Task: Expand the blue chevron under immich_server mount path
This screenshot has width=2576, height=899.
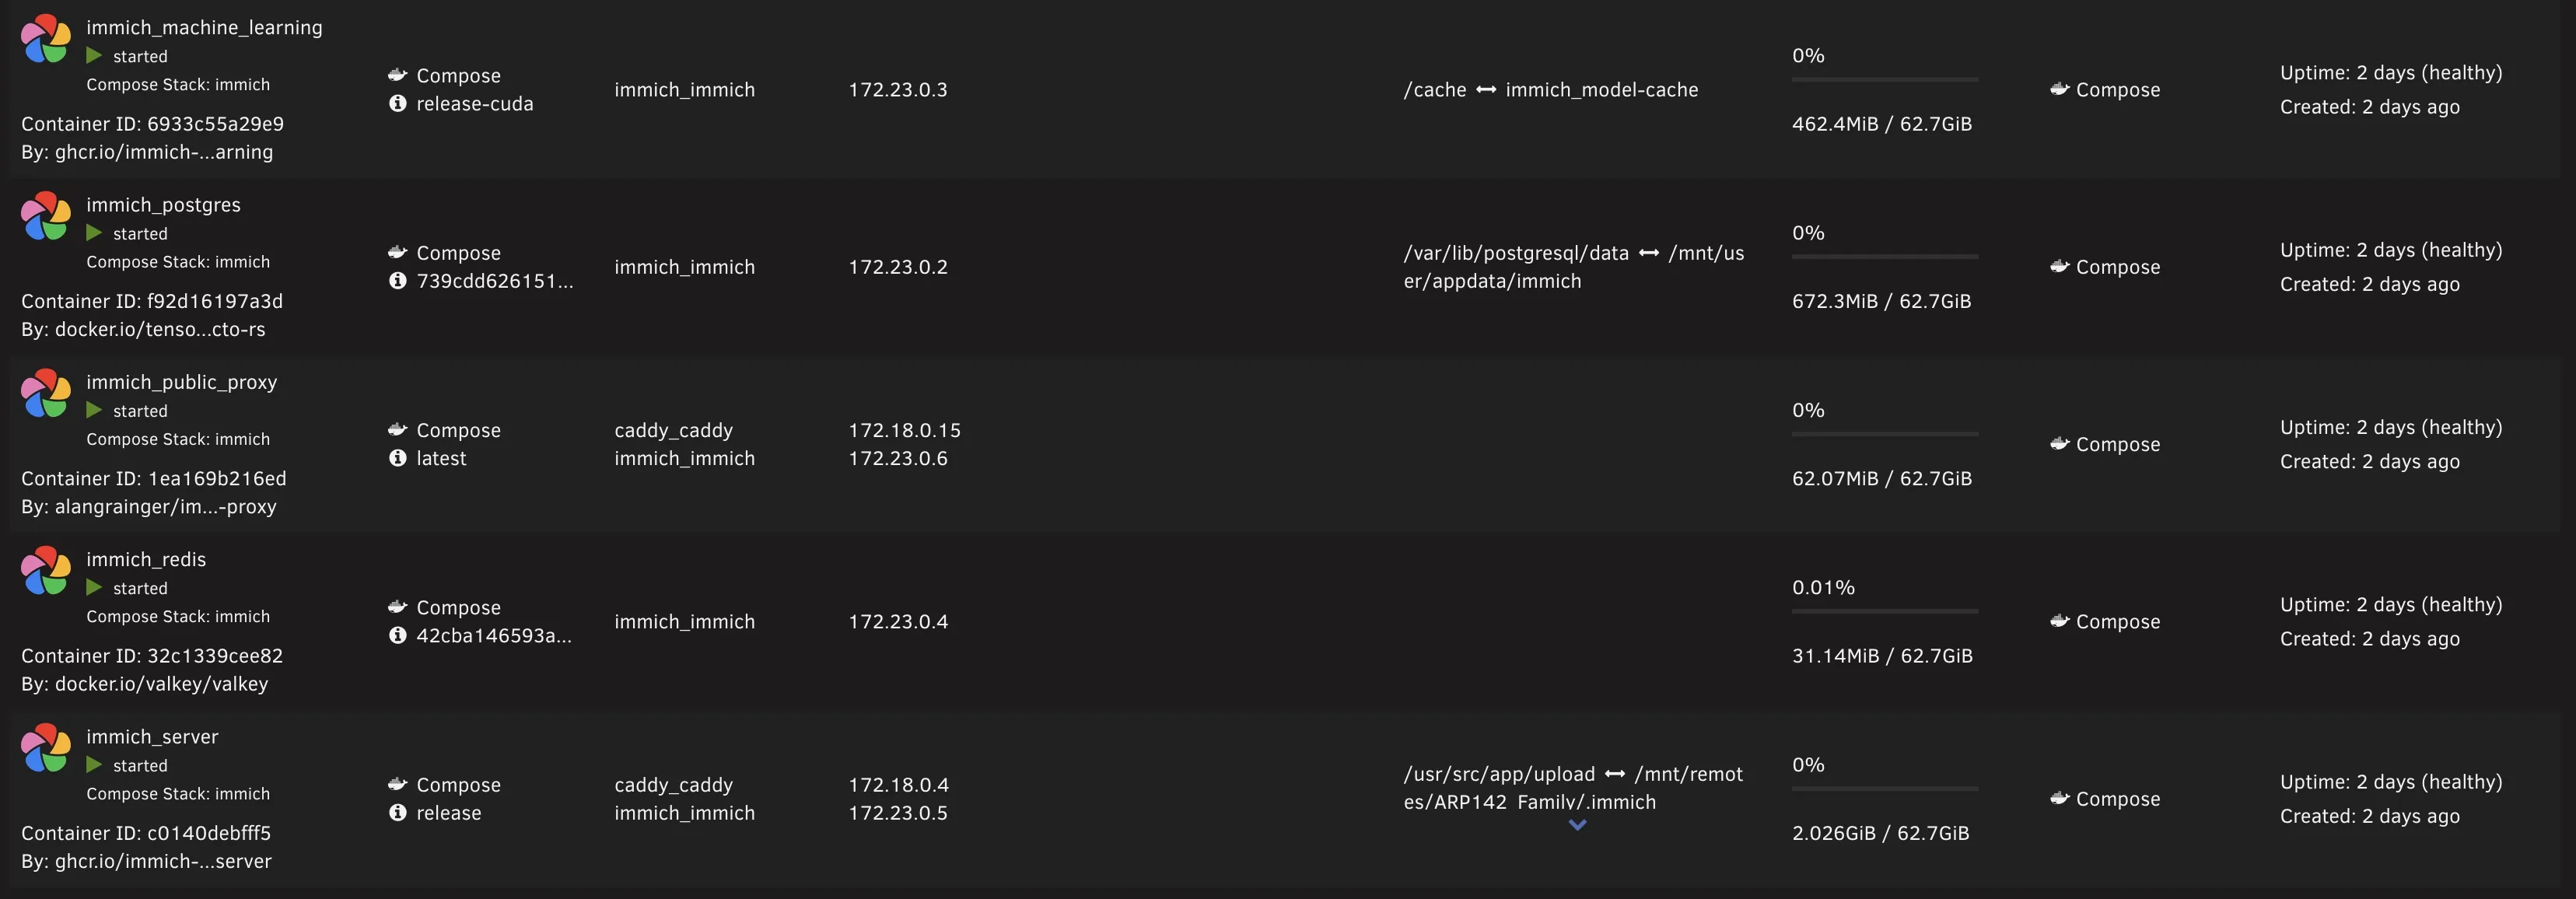Action: click(x=1577, y=826)
